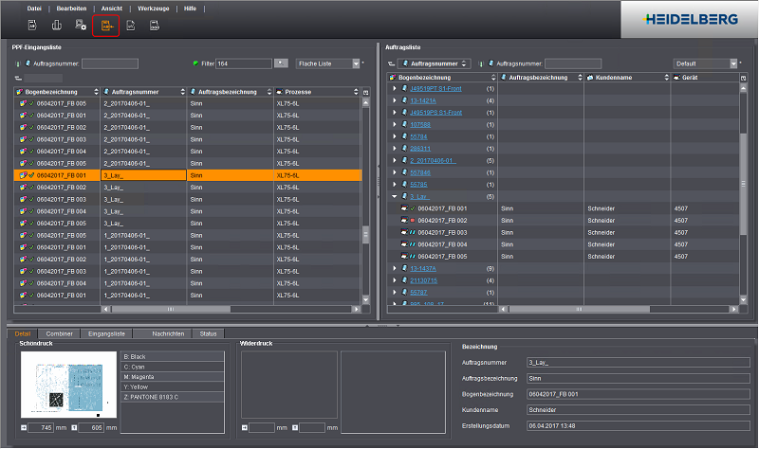
Task: Click the document with checkmark toolbar icon
Action: pos(131,26)
